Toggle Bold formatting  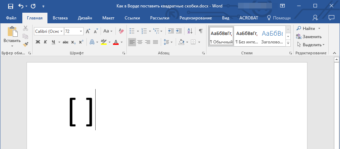coord(38,42)
